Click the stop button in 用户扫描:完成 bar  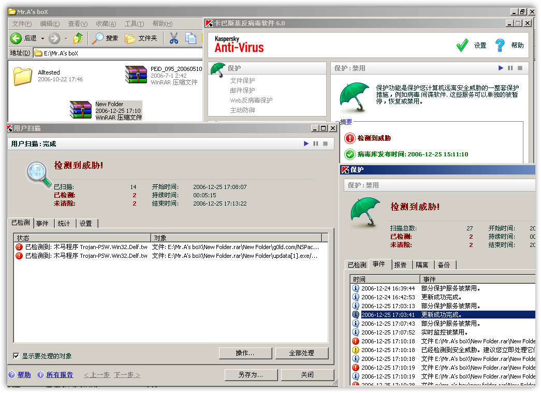tap(325, 143)
